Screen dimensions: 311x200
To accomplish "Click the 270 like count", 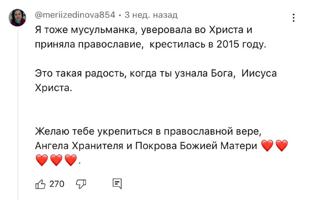I will pos(57,184).
